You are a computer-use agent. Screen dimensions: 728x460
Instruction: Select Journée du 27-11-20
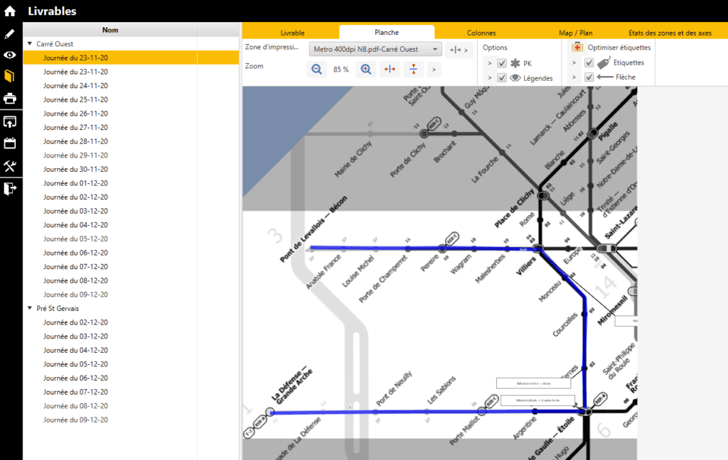(x=75, y=128)
